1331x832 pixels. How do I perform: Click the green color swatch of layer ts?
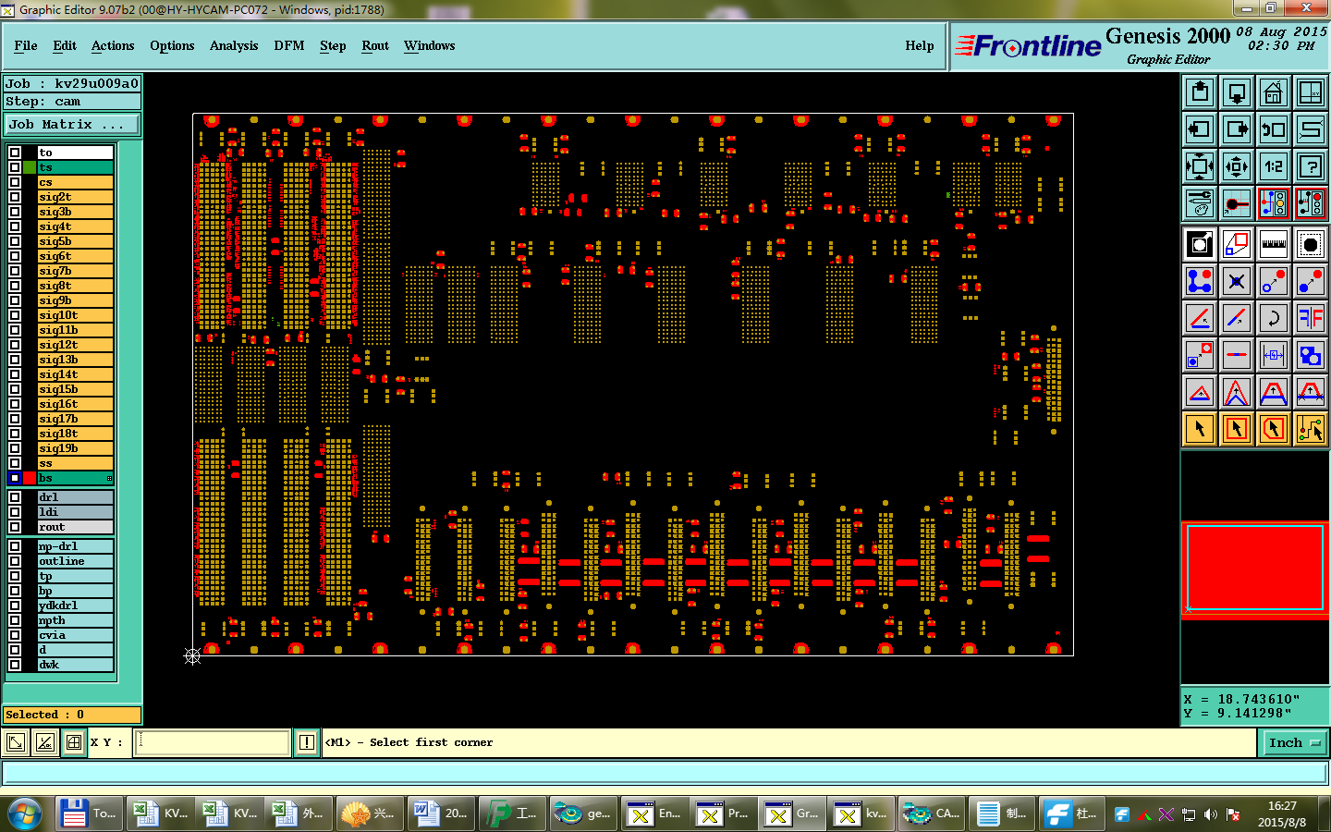(30, 167)
